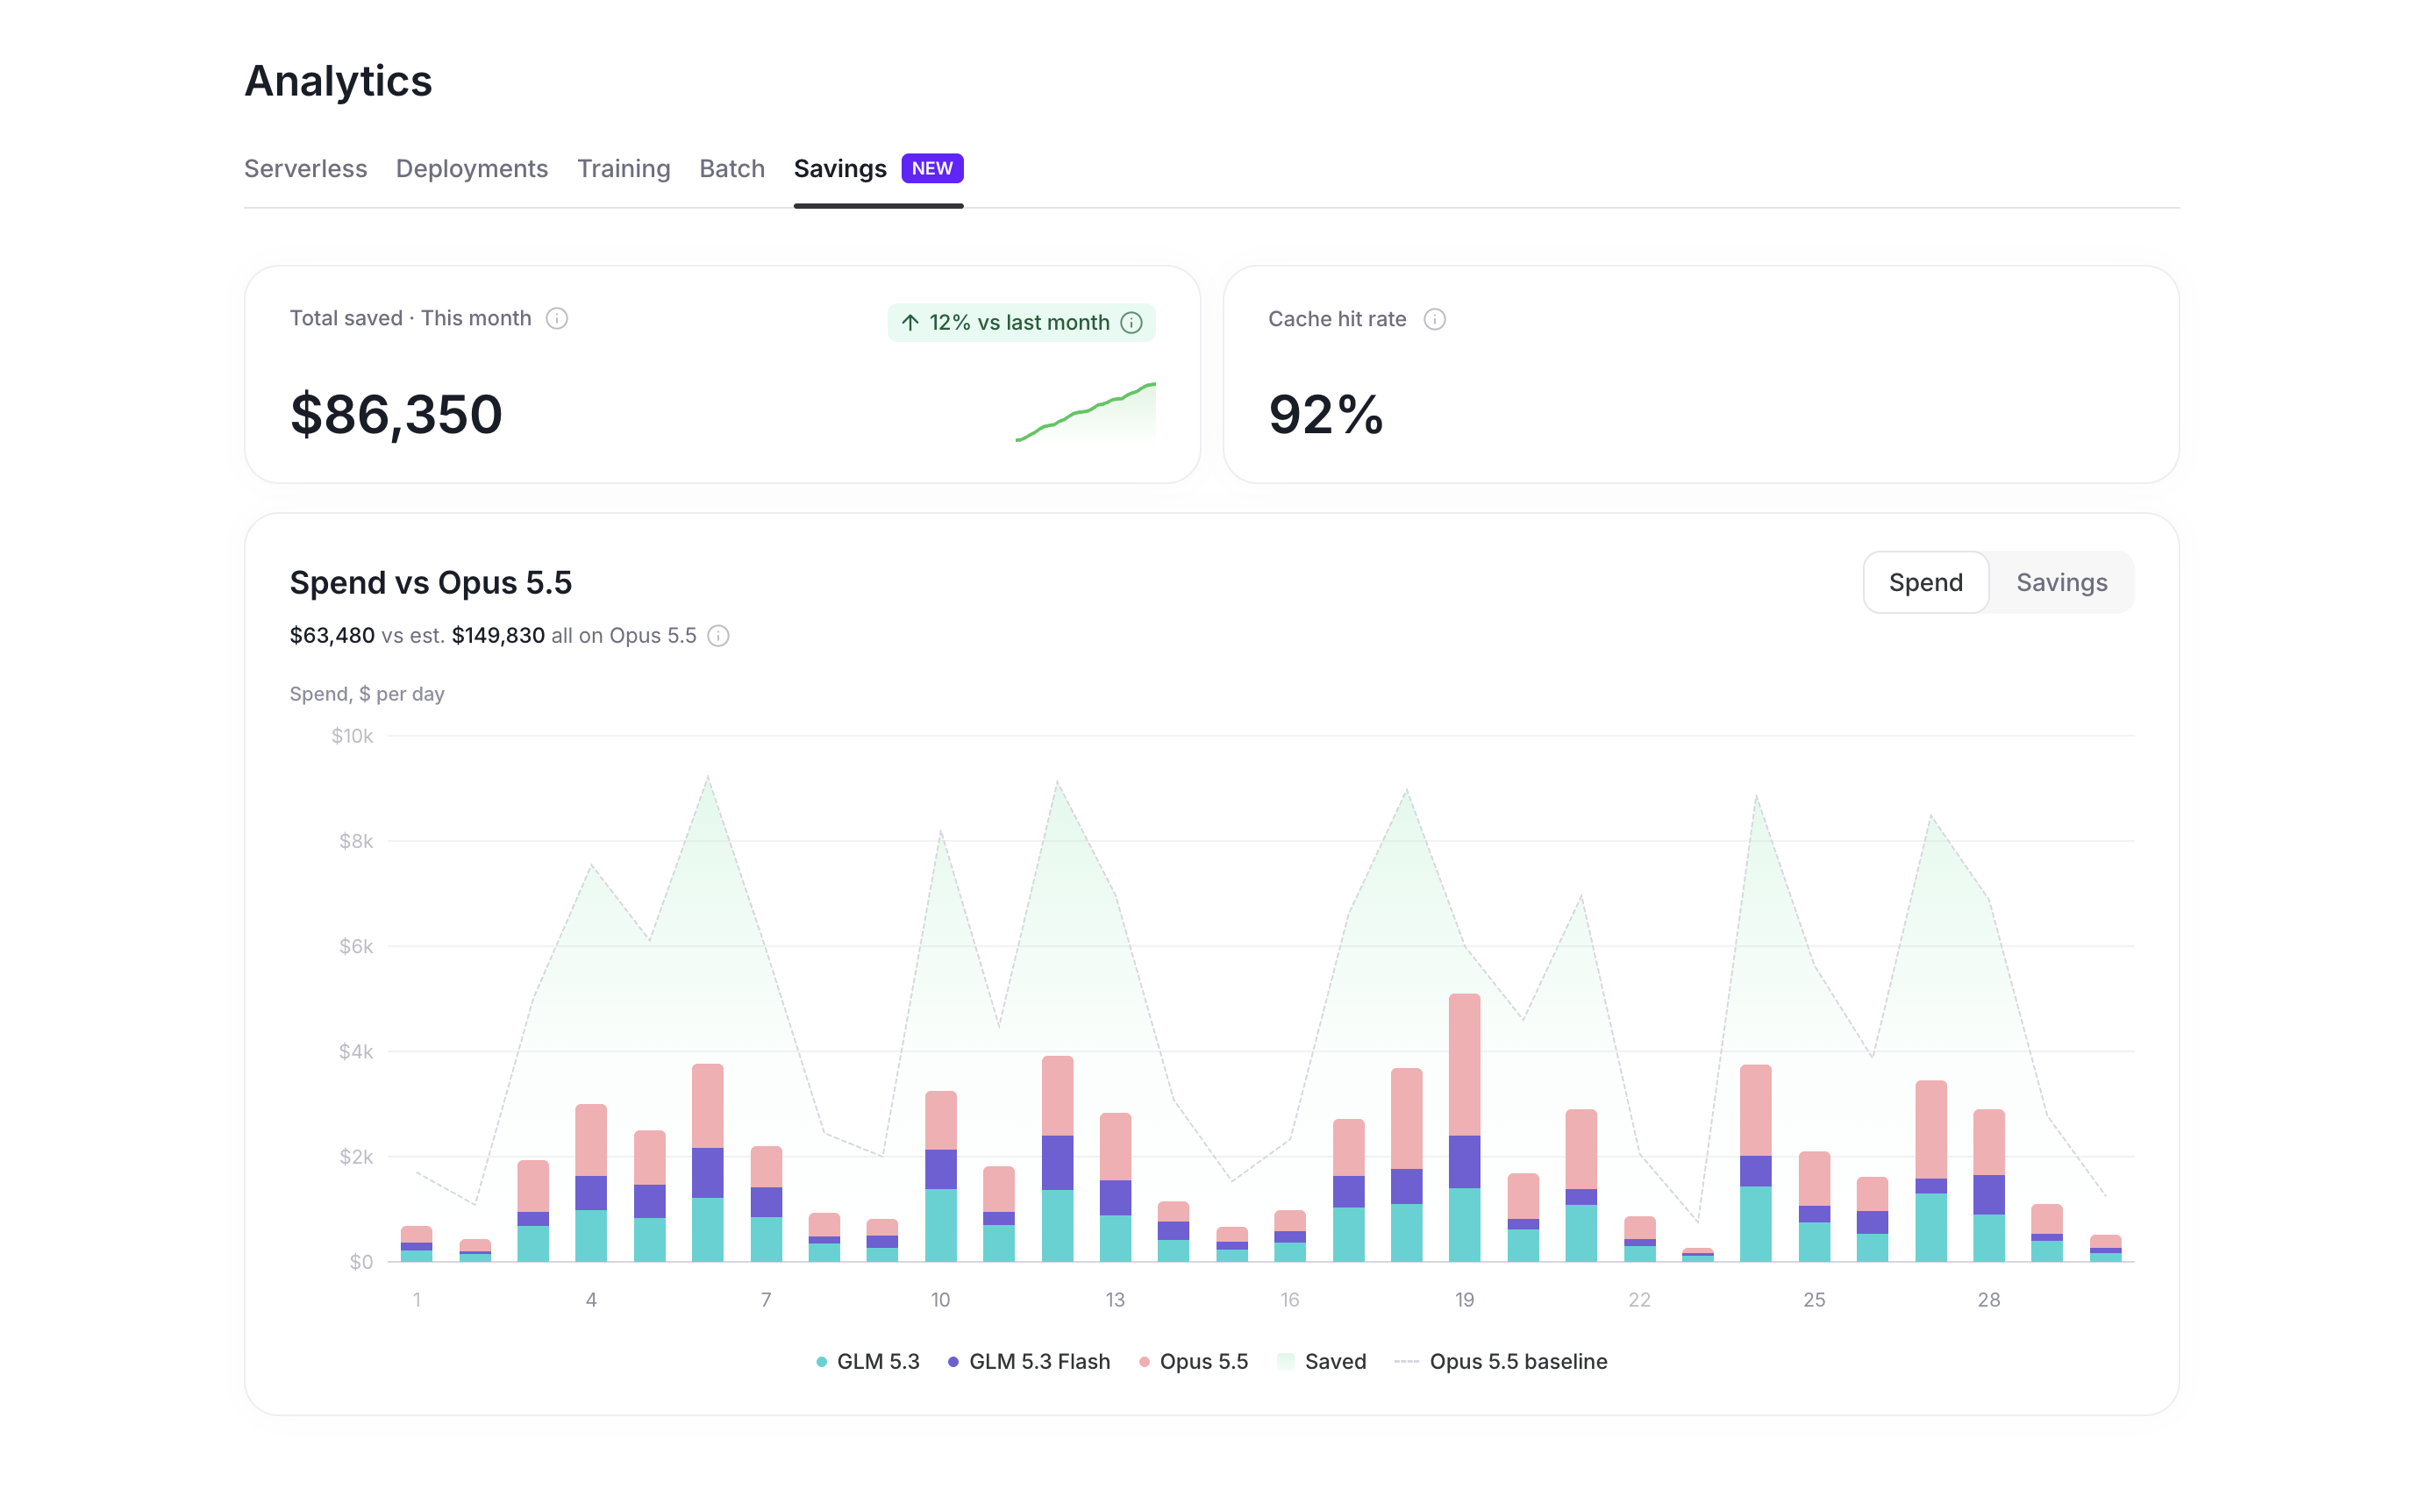Click the bar above day 7
The width and height of the screenshot is (2426, 1489).
click(x=766, y=1203)
